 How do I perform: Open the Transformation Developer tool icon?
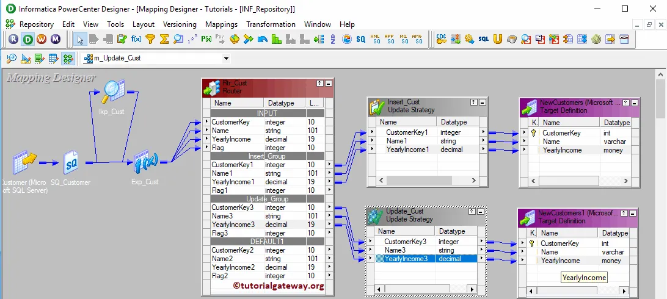coord(40,58)
